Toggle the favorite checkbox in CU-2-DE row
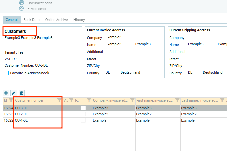Screen dimensions: 227x151 pyautogui.click(x=83, y=114)
